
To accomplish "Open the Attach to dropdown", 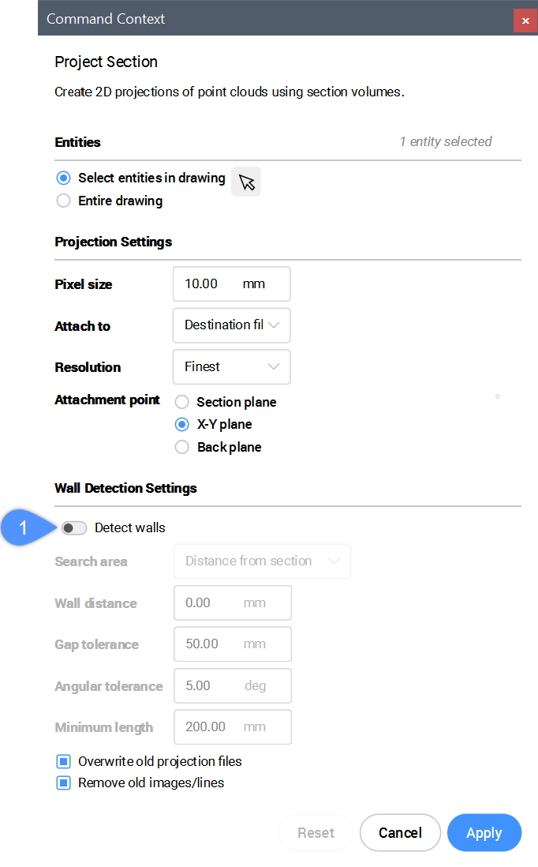I will point(231,325).
